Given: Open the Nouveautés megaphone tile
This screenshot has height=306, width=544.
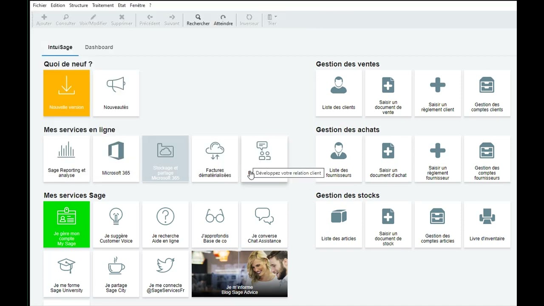Looking at the screenshot, I should point(116,93).
